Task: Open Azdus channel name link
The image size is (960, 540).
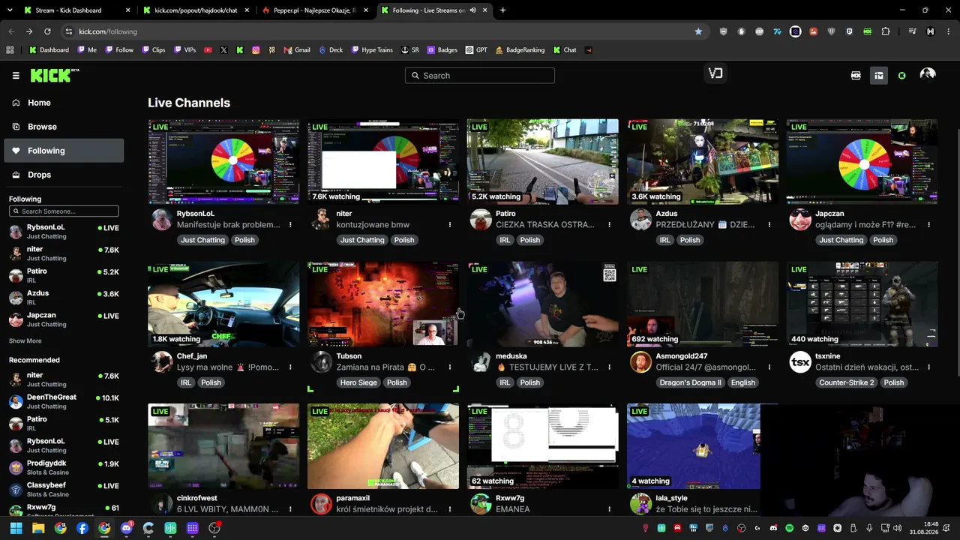Action: tap(667, 214)
